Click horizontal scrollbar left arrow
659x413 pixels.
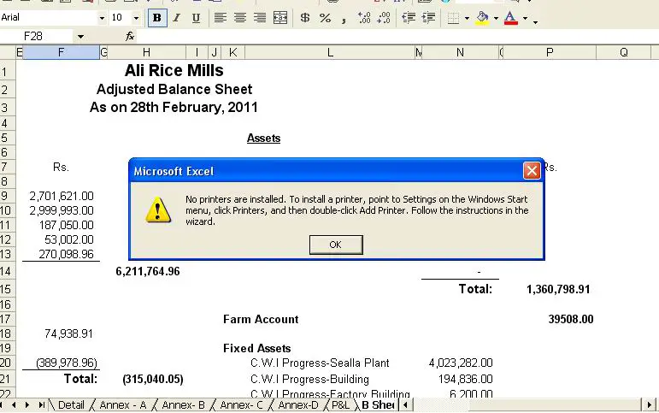pyautogui.click(x=405, y=405)
